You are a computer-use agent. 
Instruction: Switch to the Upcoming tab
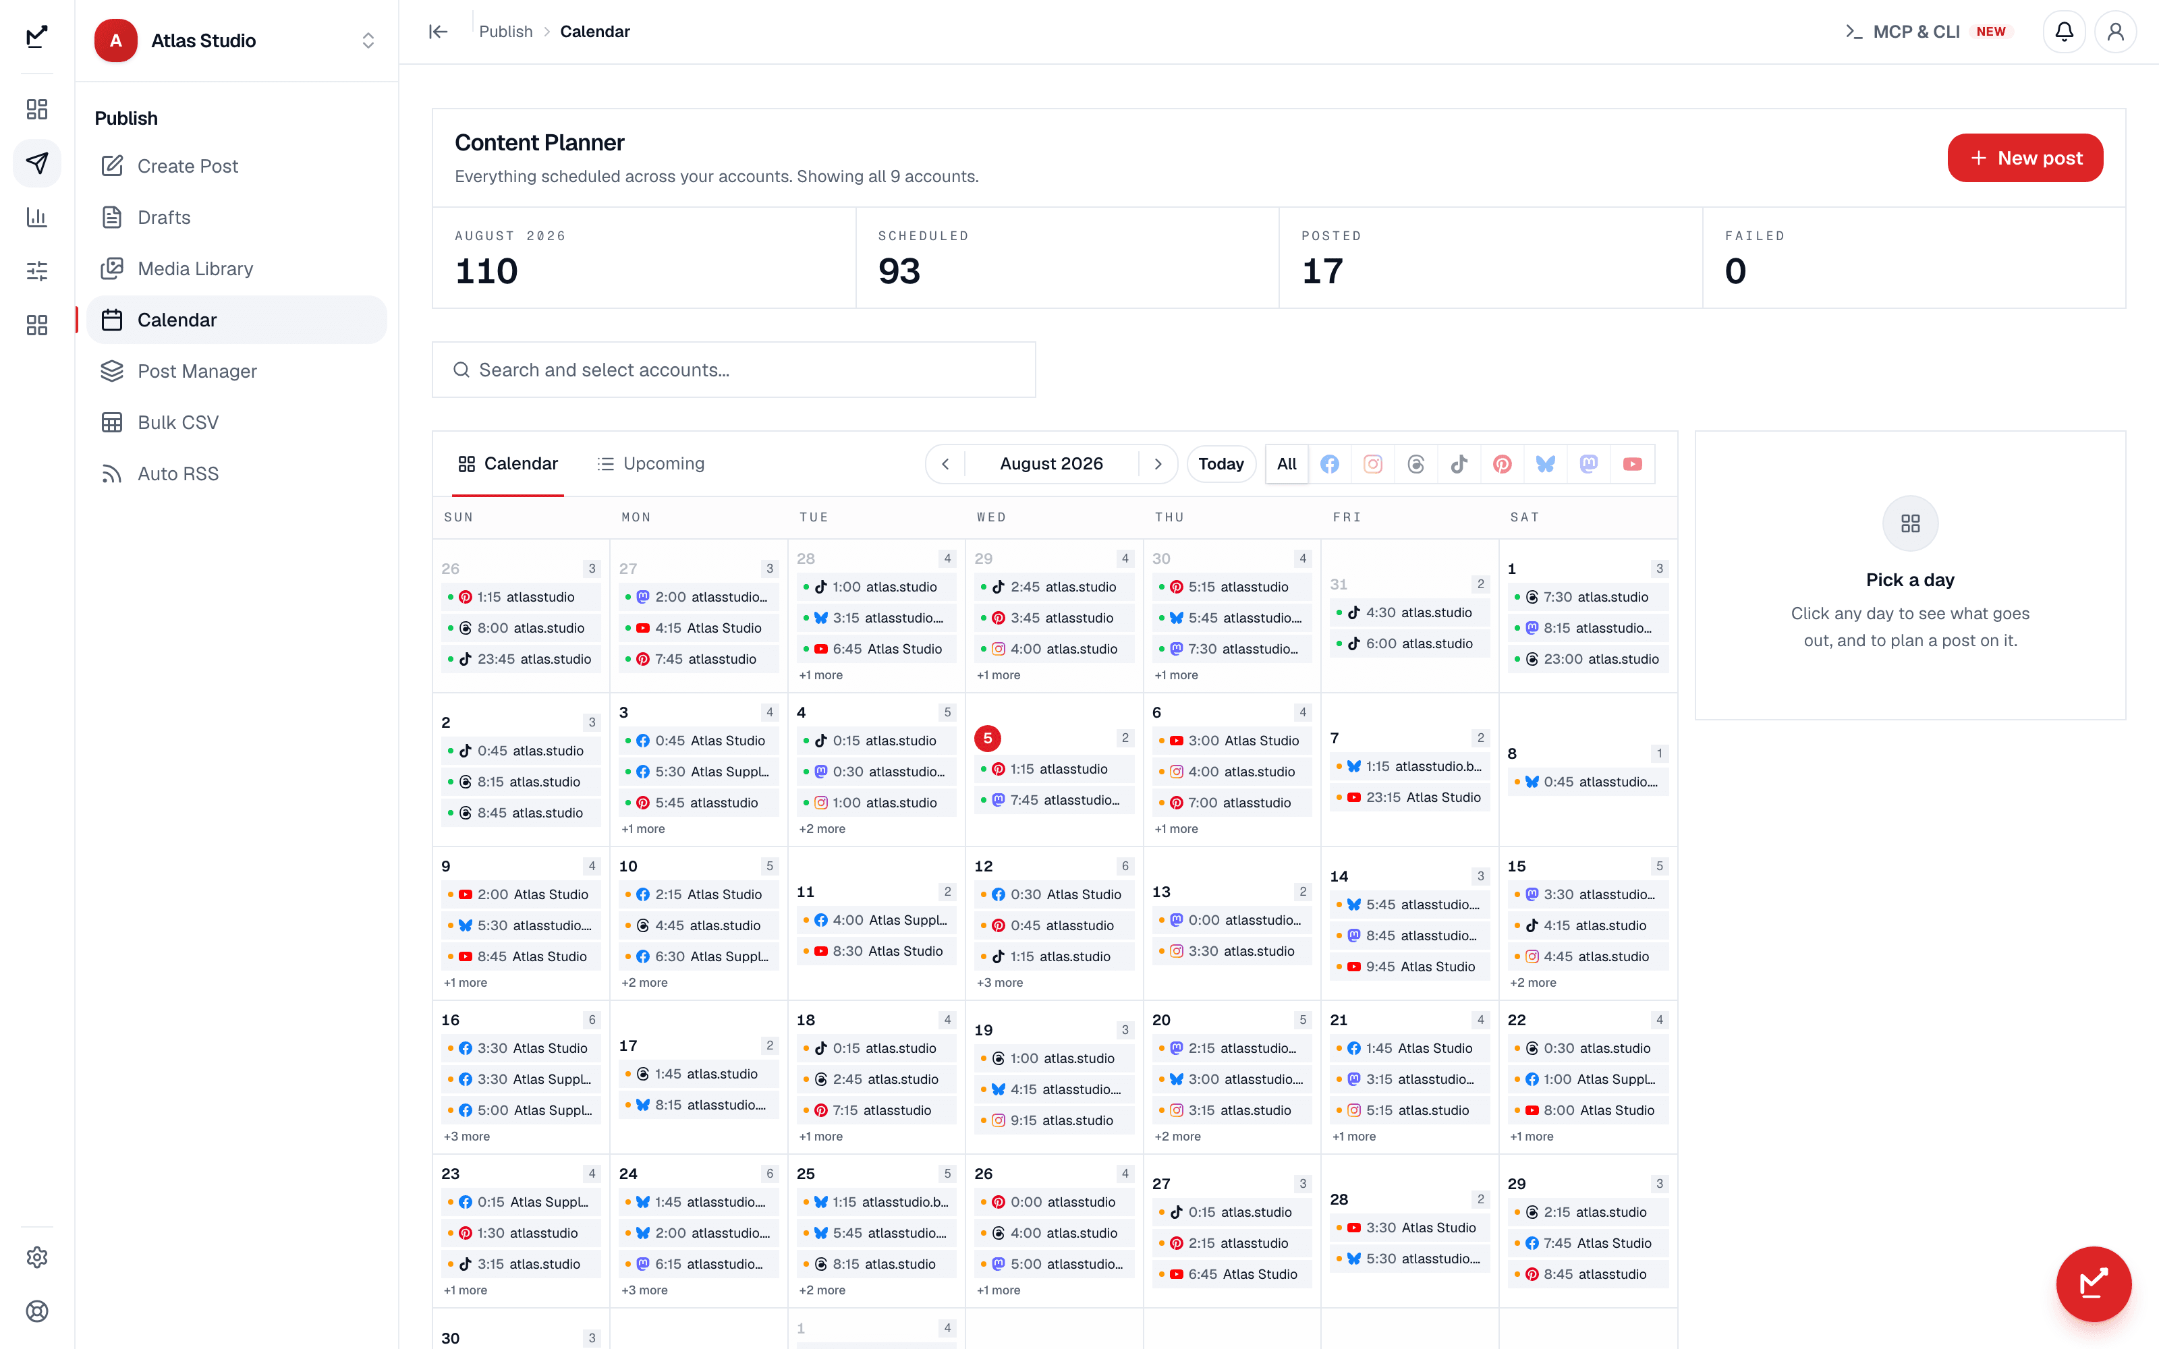[x=650, y=464]
